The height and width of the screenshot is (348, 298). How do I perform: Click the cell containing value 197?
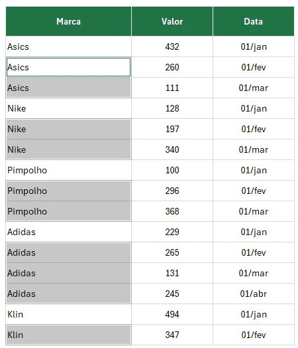(x=172, y=129)
